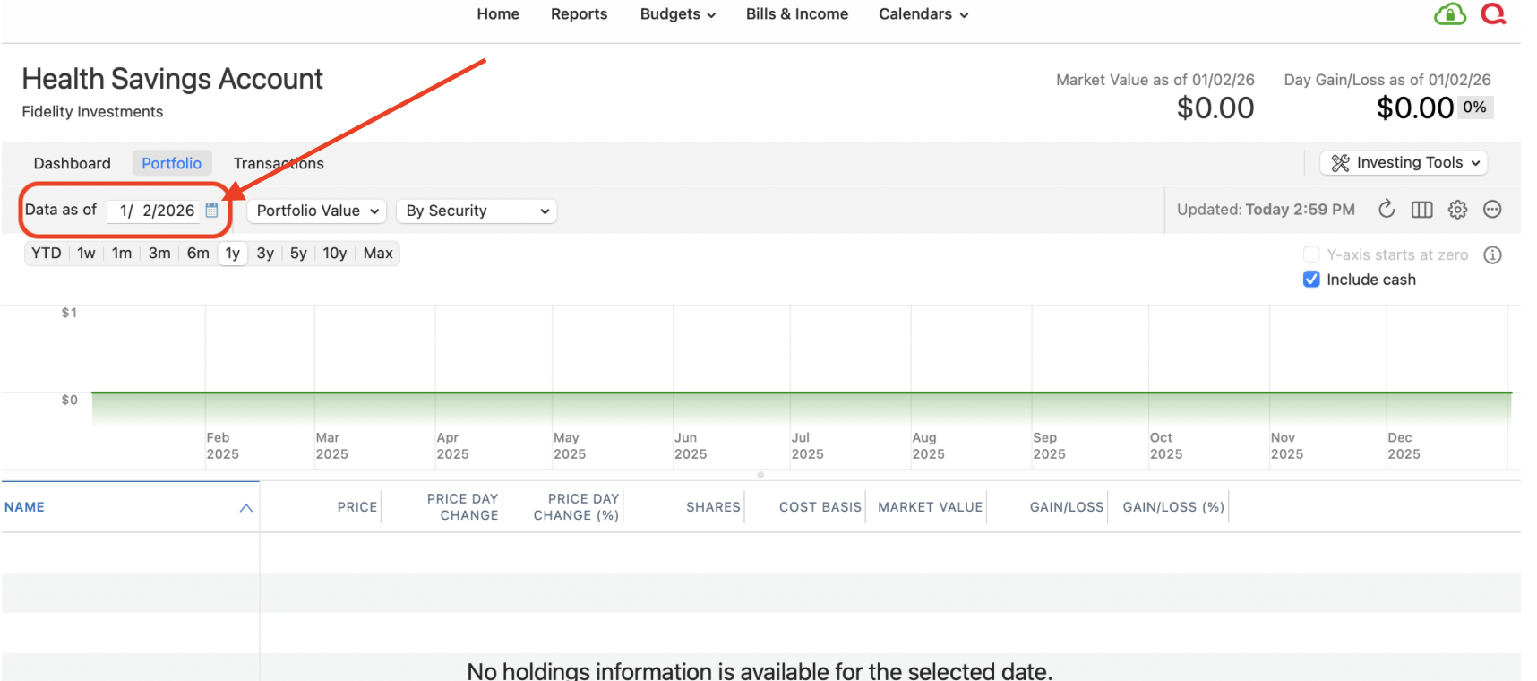
Task: Open portfolio settings gear
Action: [1458, 210]
